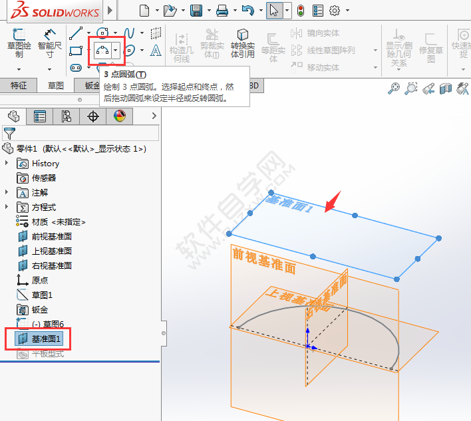Open the 3 Point Arc dropdown arrow
Screen dimensions: 471x421
click(x=116, y=51)
